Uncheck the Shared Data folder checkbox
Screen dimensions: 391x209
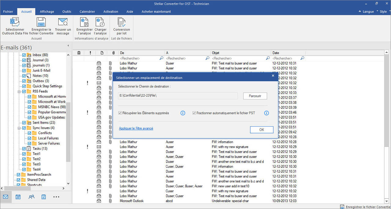(18, 180)
